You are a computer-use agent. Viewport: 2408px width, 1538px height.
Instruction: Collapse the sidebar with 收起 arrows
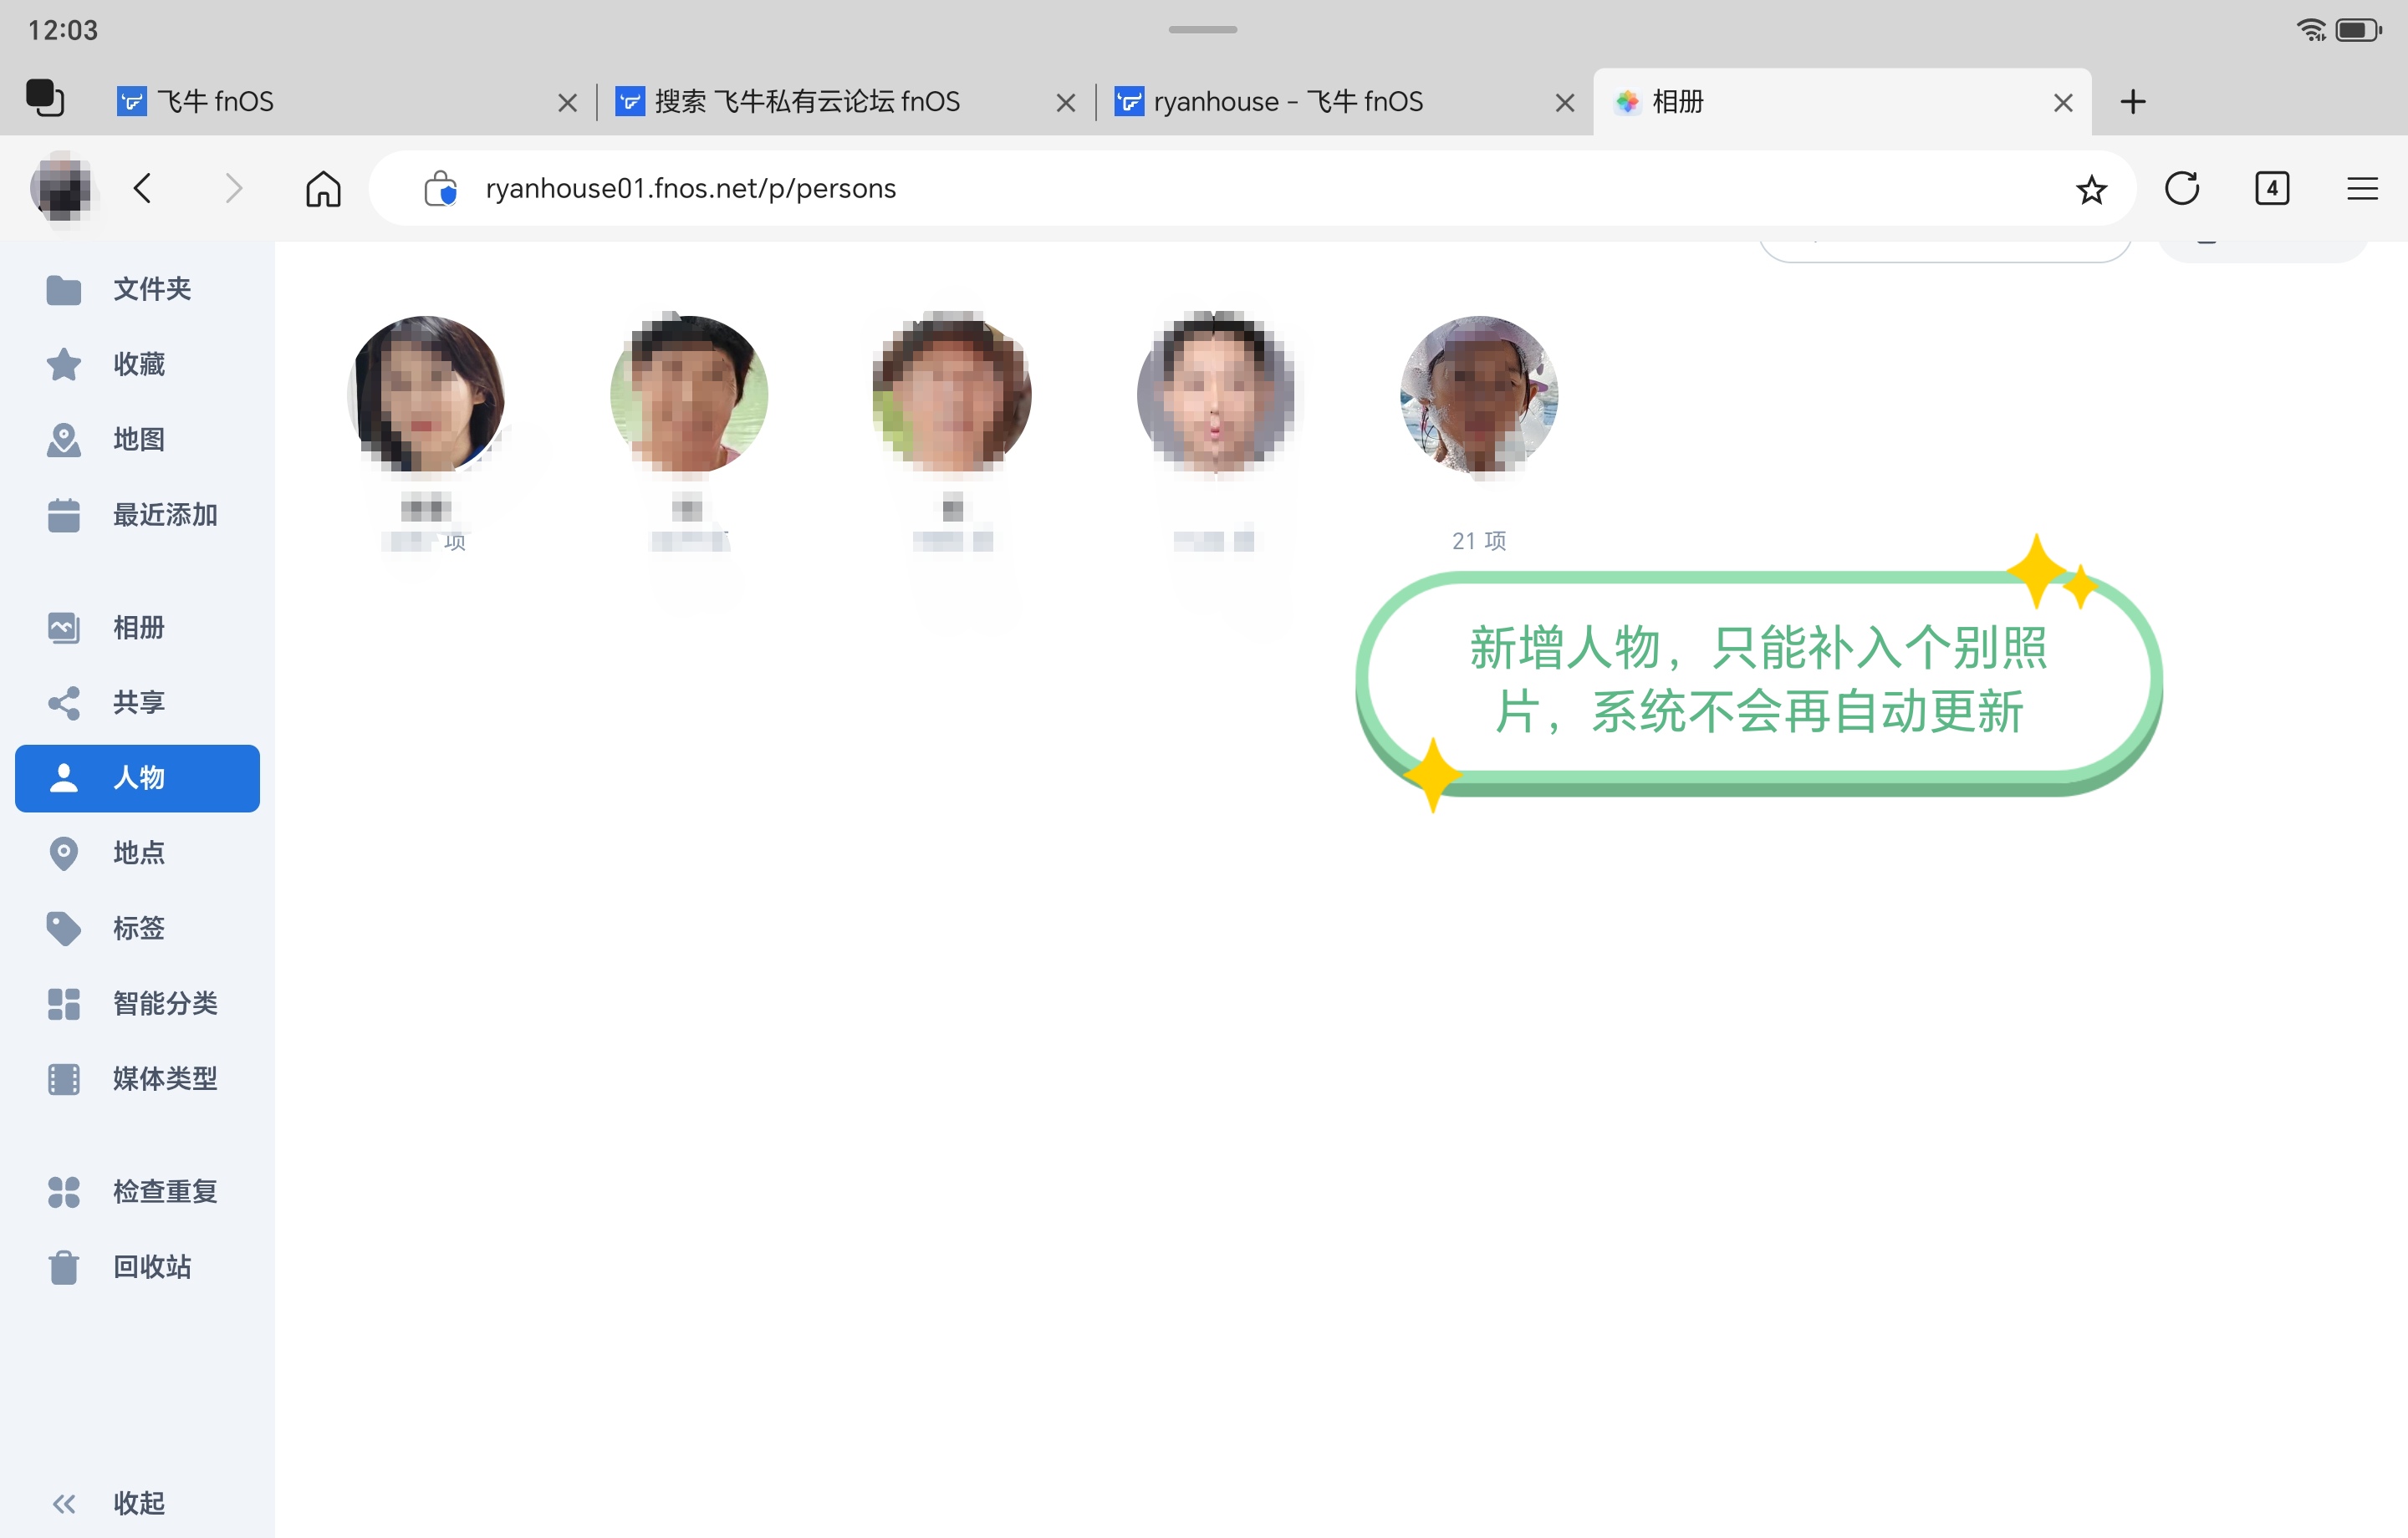[x=64, y=1504]
